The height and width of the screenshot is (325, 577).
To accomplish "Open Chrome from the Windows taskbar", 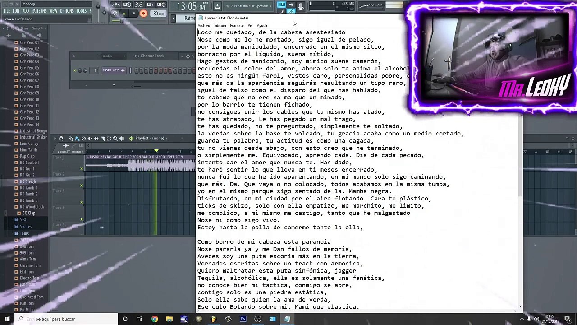I will [x=155, y=319].
